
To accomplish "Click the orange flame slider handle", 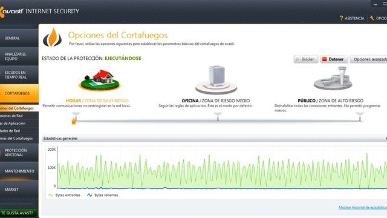I will pyautogui.click(x=74, y=121).
